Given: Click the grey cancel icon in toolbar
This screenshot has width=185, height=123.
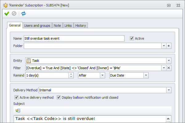Looking at the screenshot, I should click(x=14, y=14).
